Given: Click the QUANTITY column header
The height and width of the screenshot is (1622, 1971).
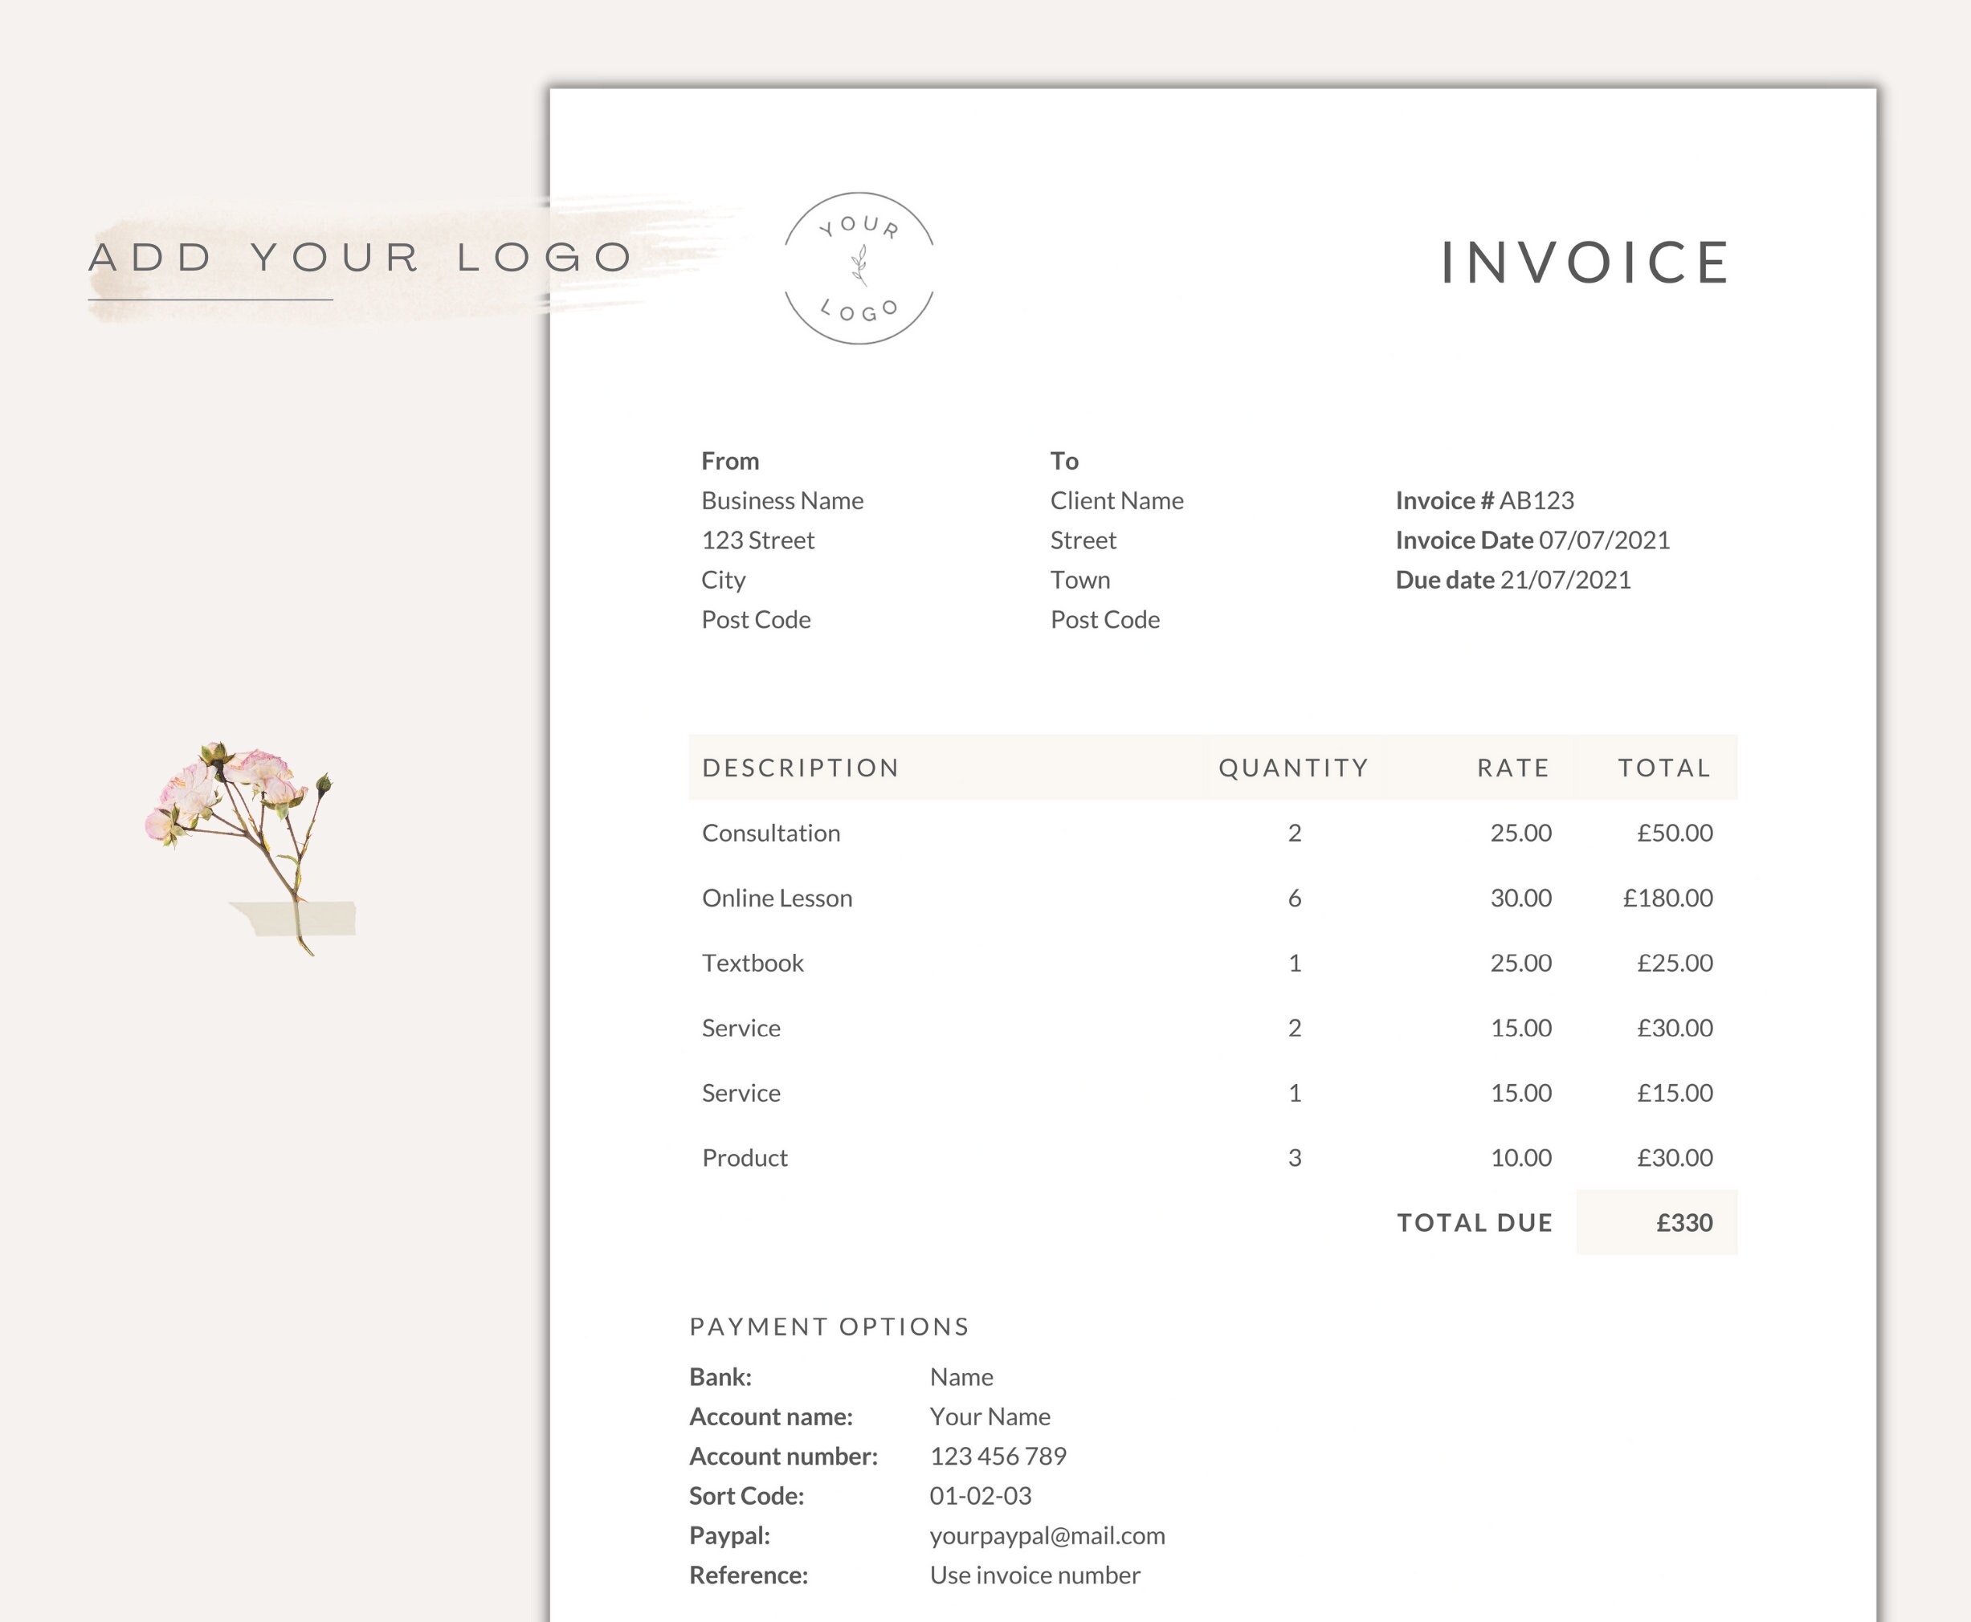Looking at the screenshot, I should [x=1293, y=768].
